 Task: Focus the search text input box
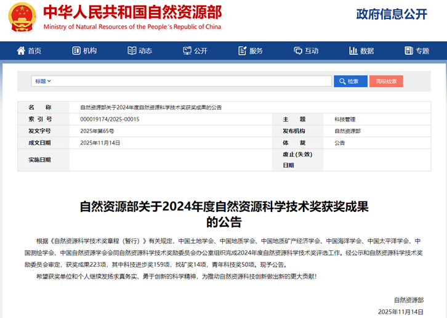191,81
